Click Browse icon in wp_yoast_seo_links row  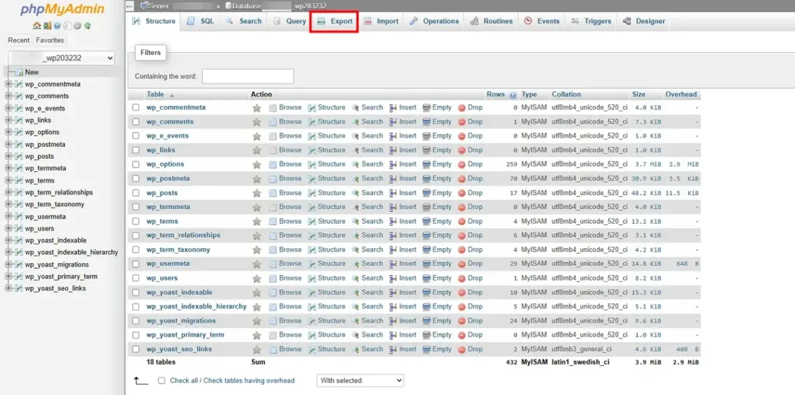pyautogui.click(x=273, y=350)
